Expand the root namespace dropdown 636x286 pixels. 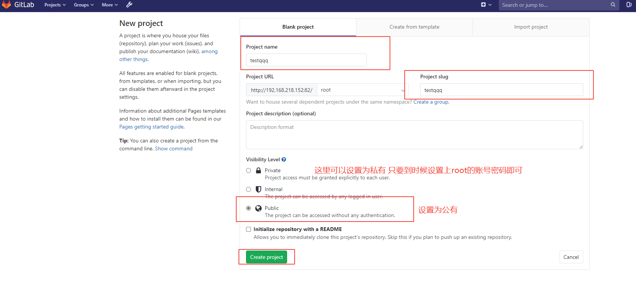coord(362,90)
